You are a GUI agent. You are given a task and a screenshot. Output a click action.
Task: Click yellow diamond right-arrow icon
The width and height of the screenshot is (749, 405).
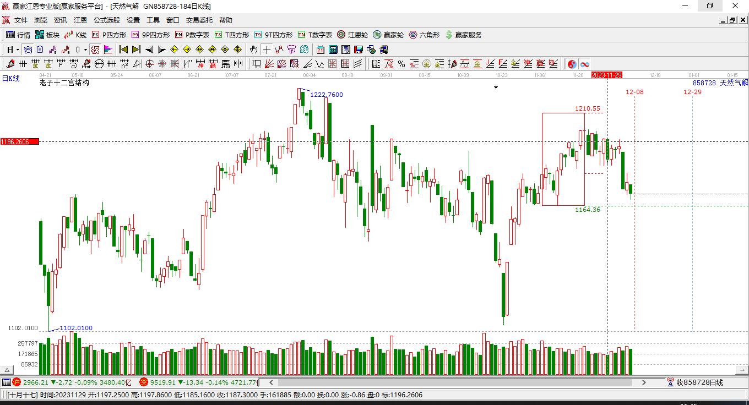pos(187,50)
